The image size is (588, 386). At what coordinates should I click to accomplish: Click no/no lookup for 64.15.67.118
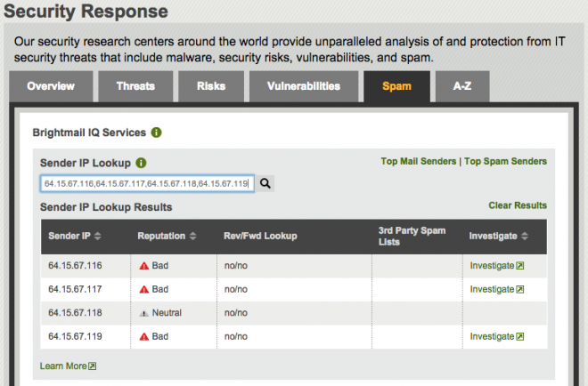click(236, 313)
